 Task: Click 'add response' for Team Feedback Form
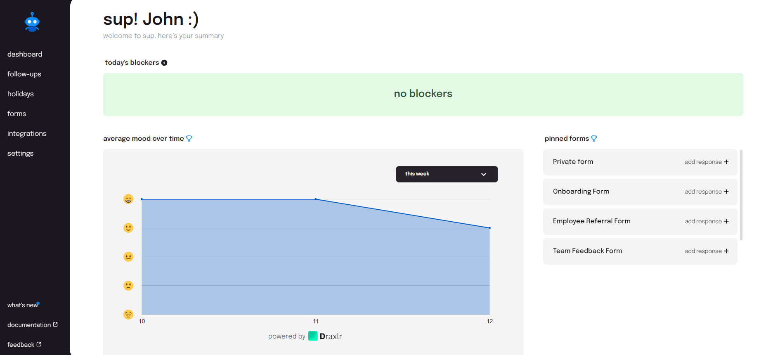click(703, 251)
